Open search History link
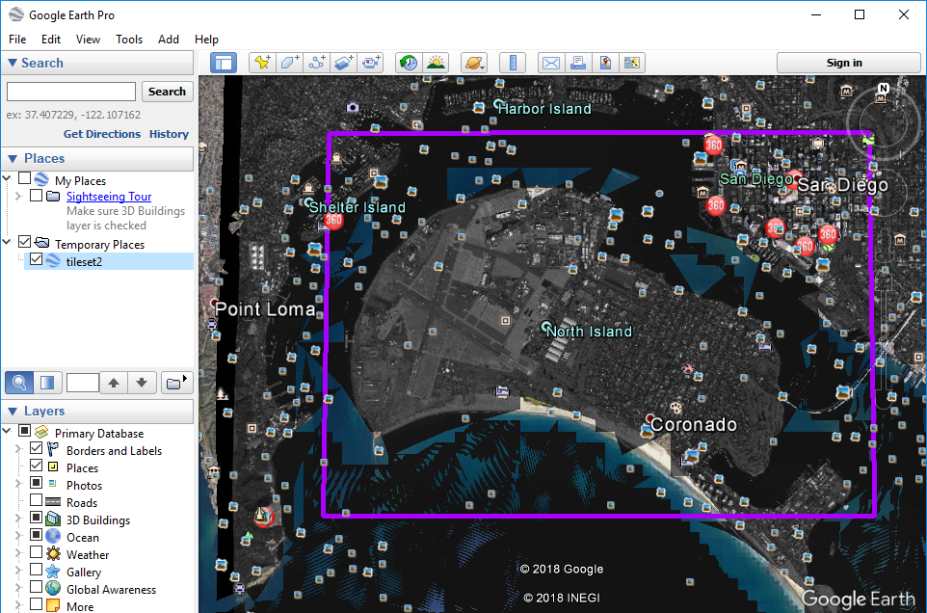The width and height of the screenshot is (927, 613). coord(169,134)
